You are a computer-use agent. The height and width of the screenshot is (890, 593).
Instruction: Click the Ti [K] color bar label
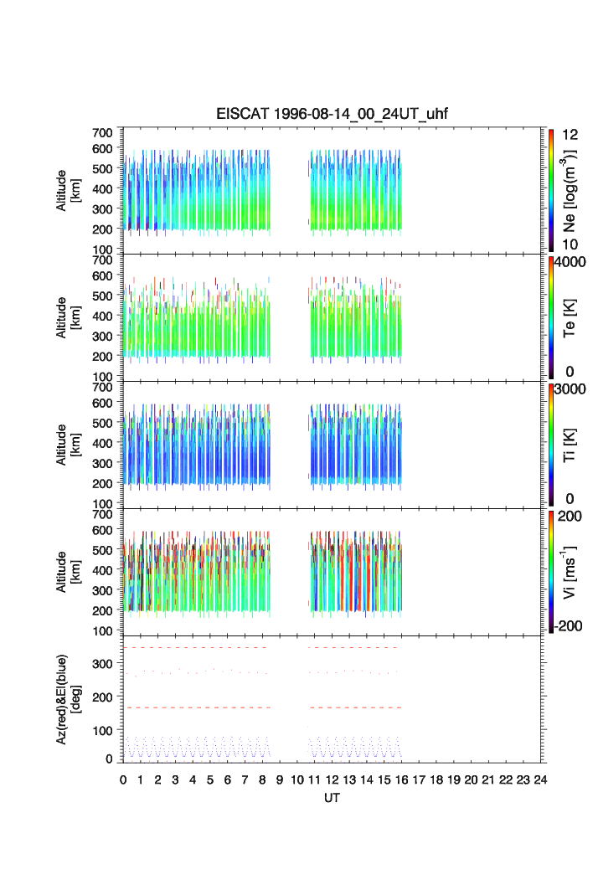pos(570,445)
